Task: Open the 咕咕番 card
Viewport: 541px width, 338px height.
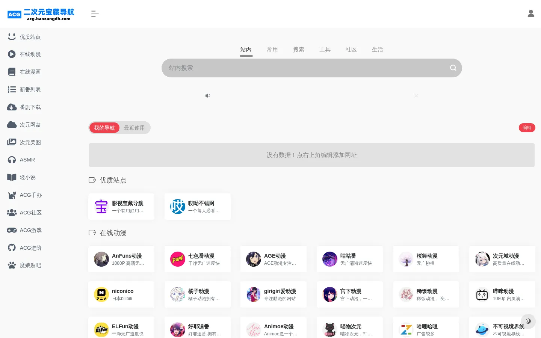Action: (x=350, y=259)
